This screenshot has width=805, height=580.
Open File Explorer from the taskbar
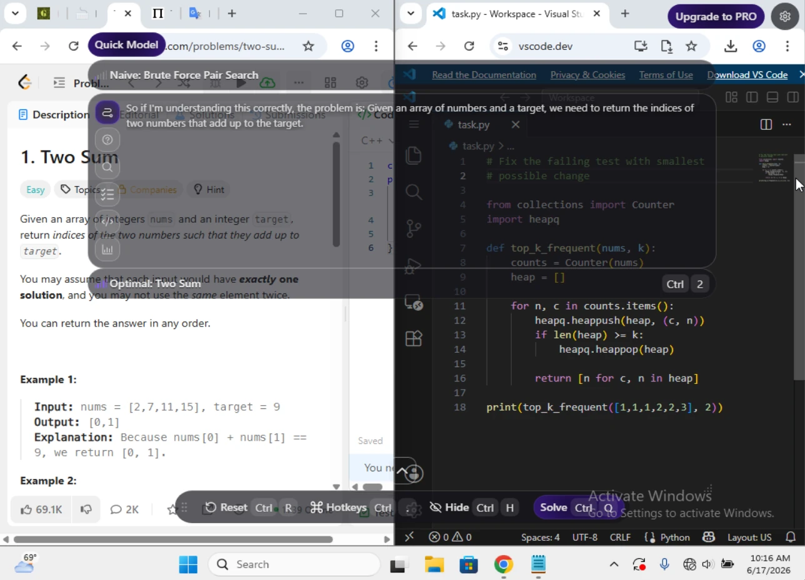click(434, 564)
